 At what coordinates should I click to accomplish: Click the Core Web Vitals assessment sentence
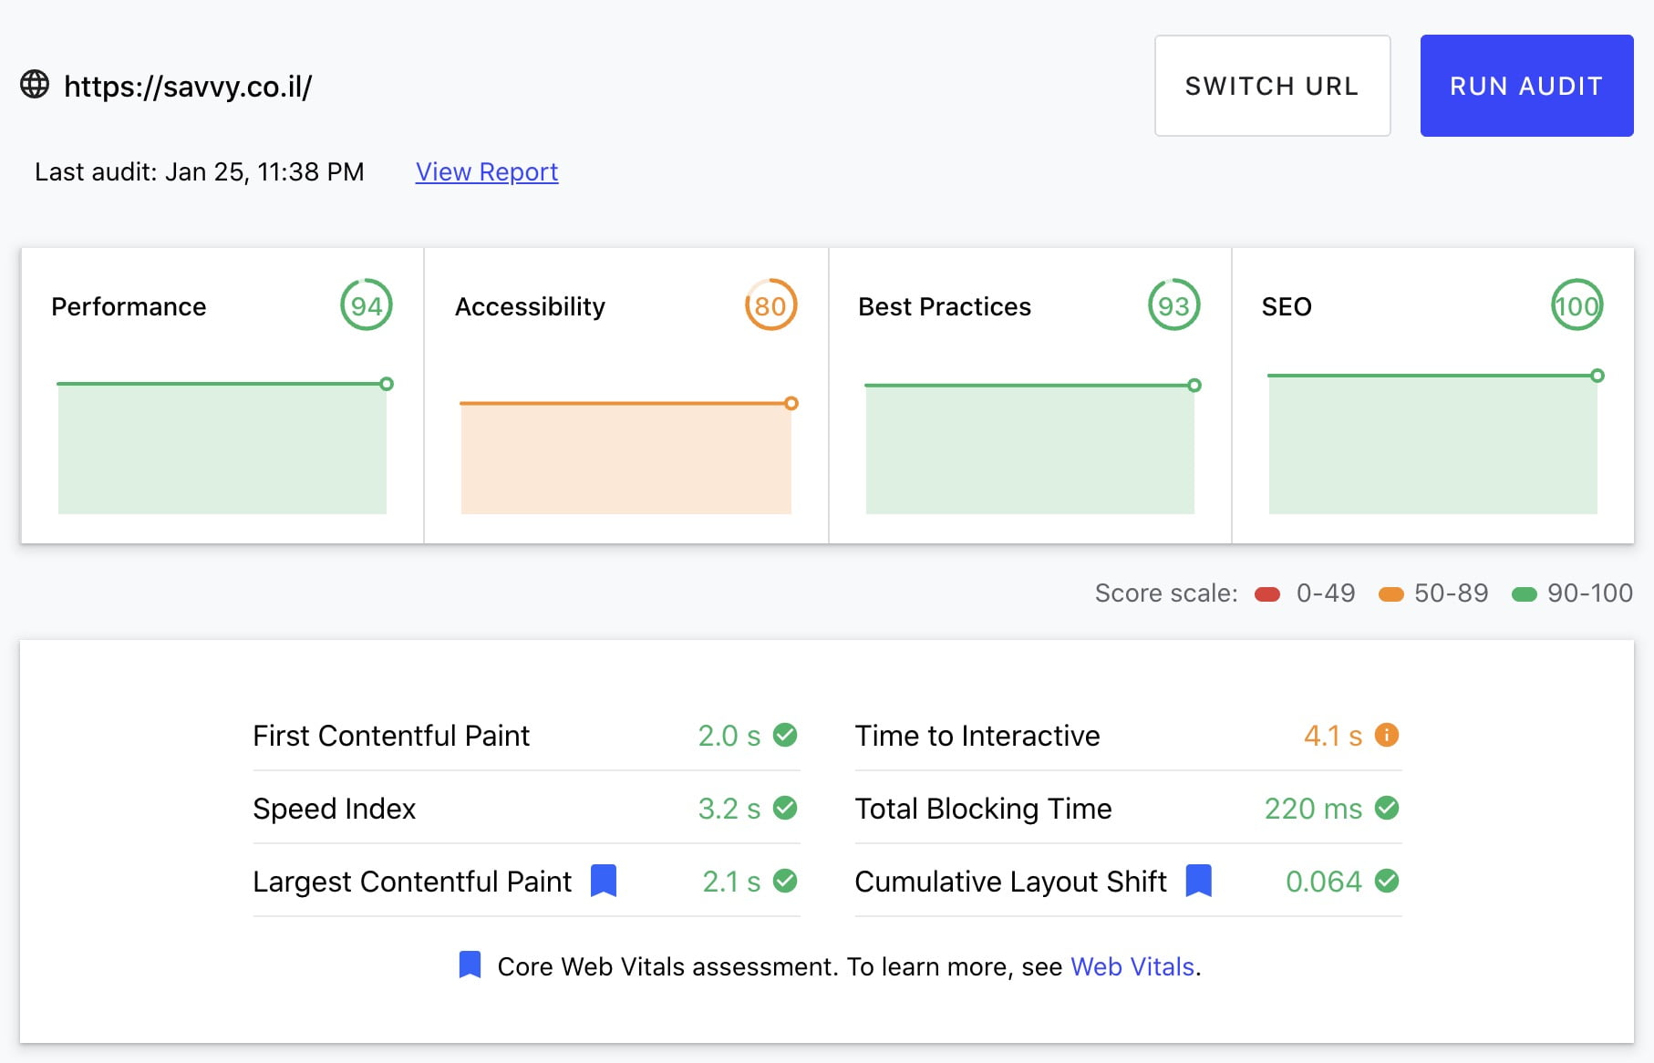[849, 966]
